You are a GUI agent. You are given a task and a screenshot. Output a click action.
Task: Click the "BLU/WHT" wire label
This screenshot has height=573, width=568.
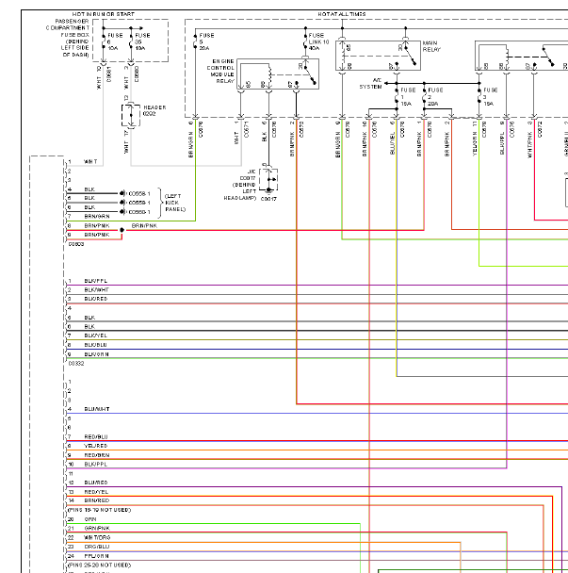pyautogui.click(x=97, y=409)
